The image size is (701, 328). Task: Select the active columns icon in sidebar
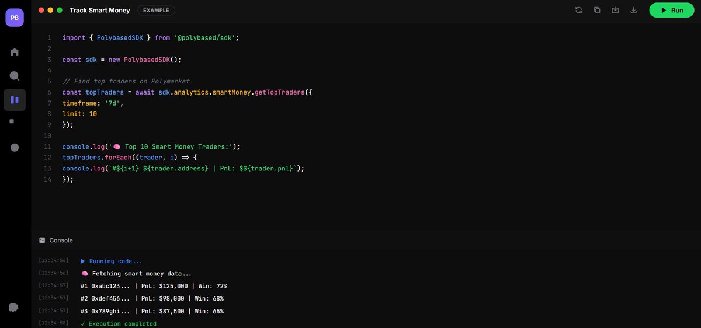(x=15, y=100)
